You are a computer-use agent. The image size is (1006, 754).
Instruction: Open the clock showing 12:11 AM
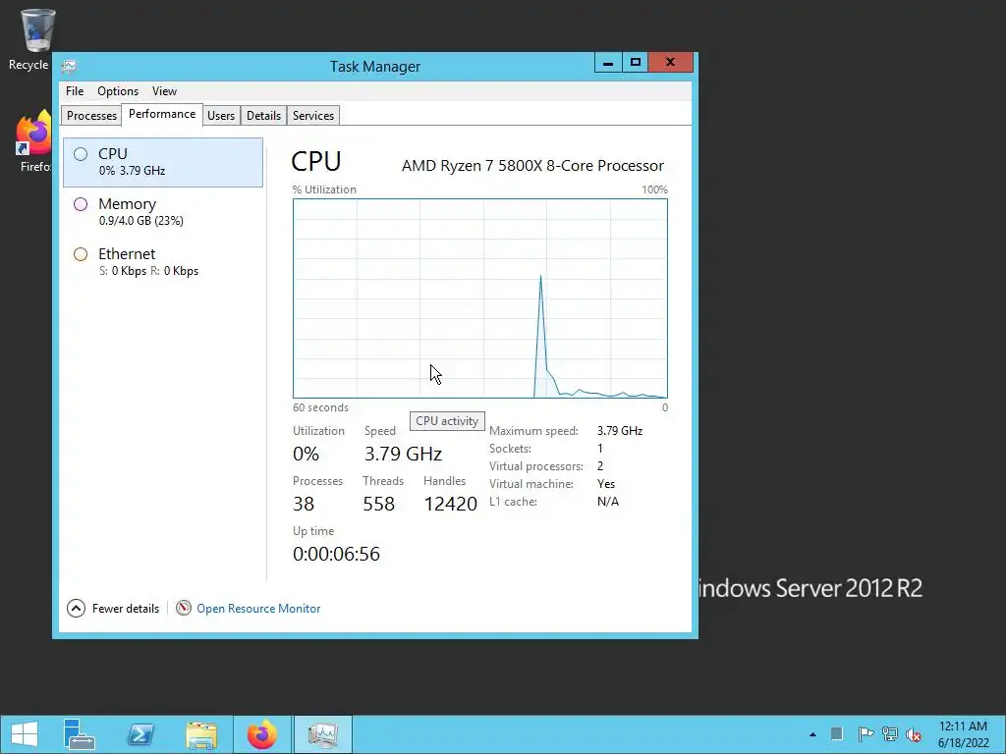click(963, 734)
